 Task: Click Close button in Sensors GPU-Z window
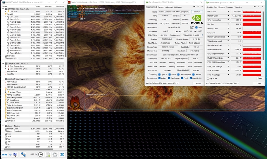(259, 83)
